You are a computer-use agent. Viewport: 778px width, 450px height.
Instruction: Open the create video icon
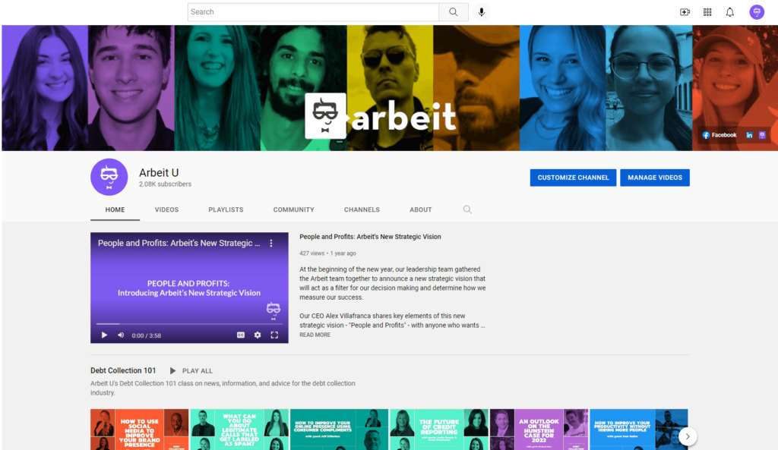tap(685, 12)
